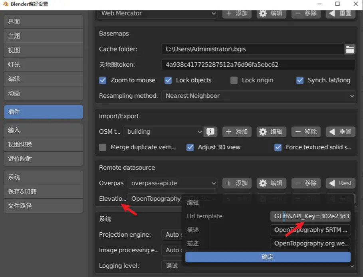Viewport: 363px width, 277px height.
Task: Click the Url template input field
Action: [x=310, y=216]
